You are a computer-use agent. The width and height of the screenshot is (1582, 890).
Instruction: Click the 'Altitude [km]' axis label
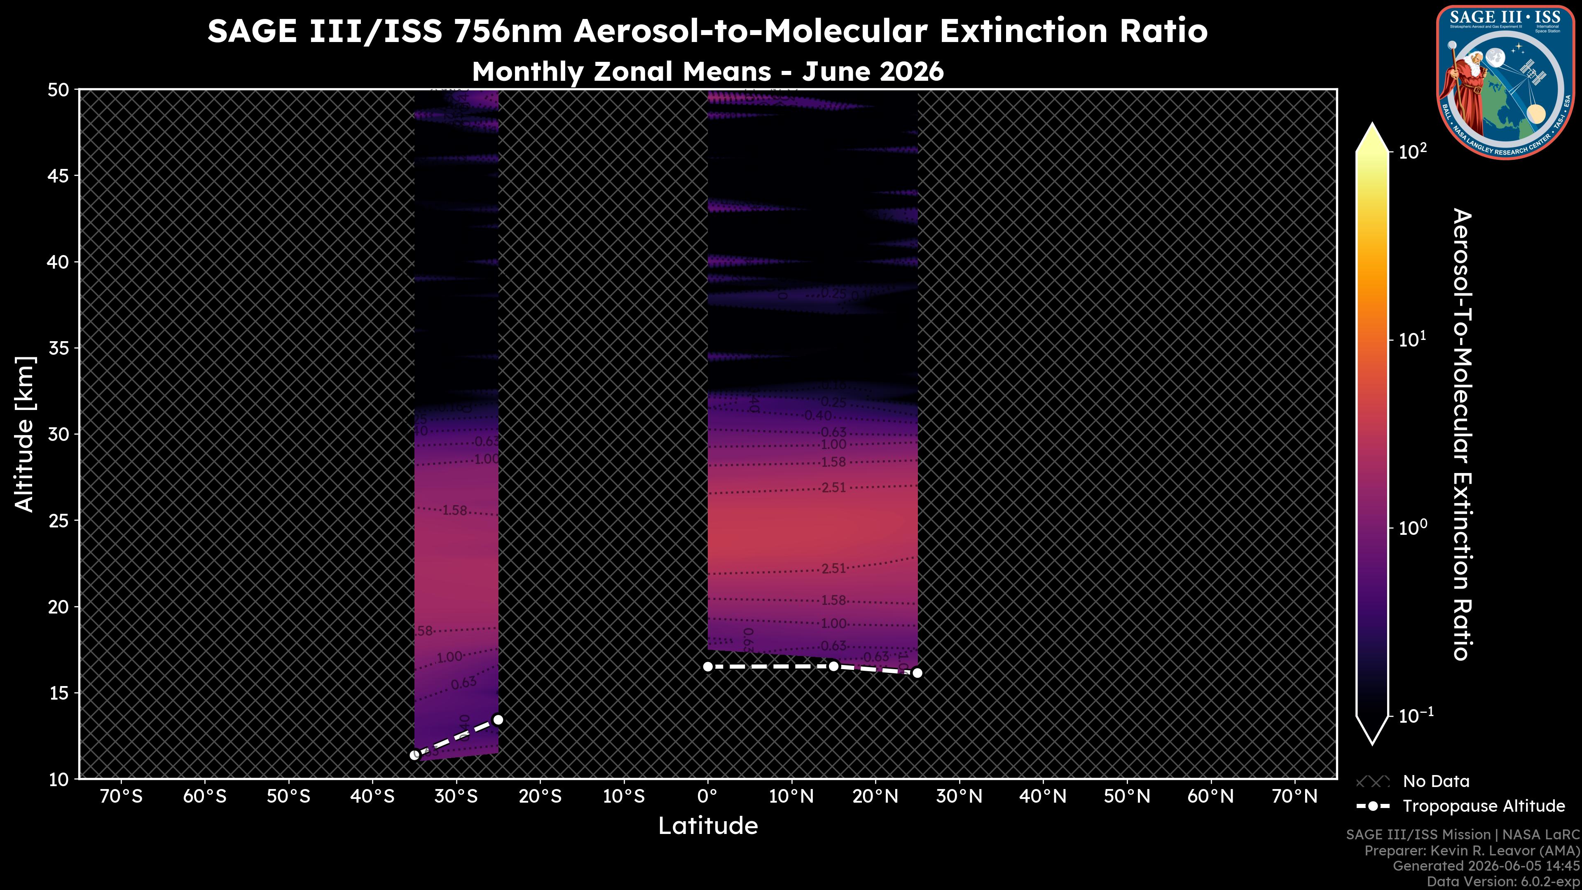(x=25, y=433)
